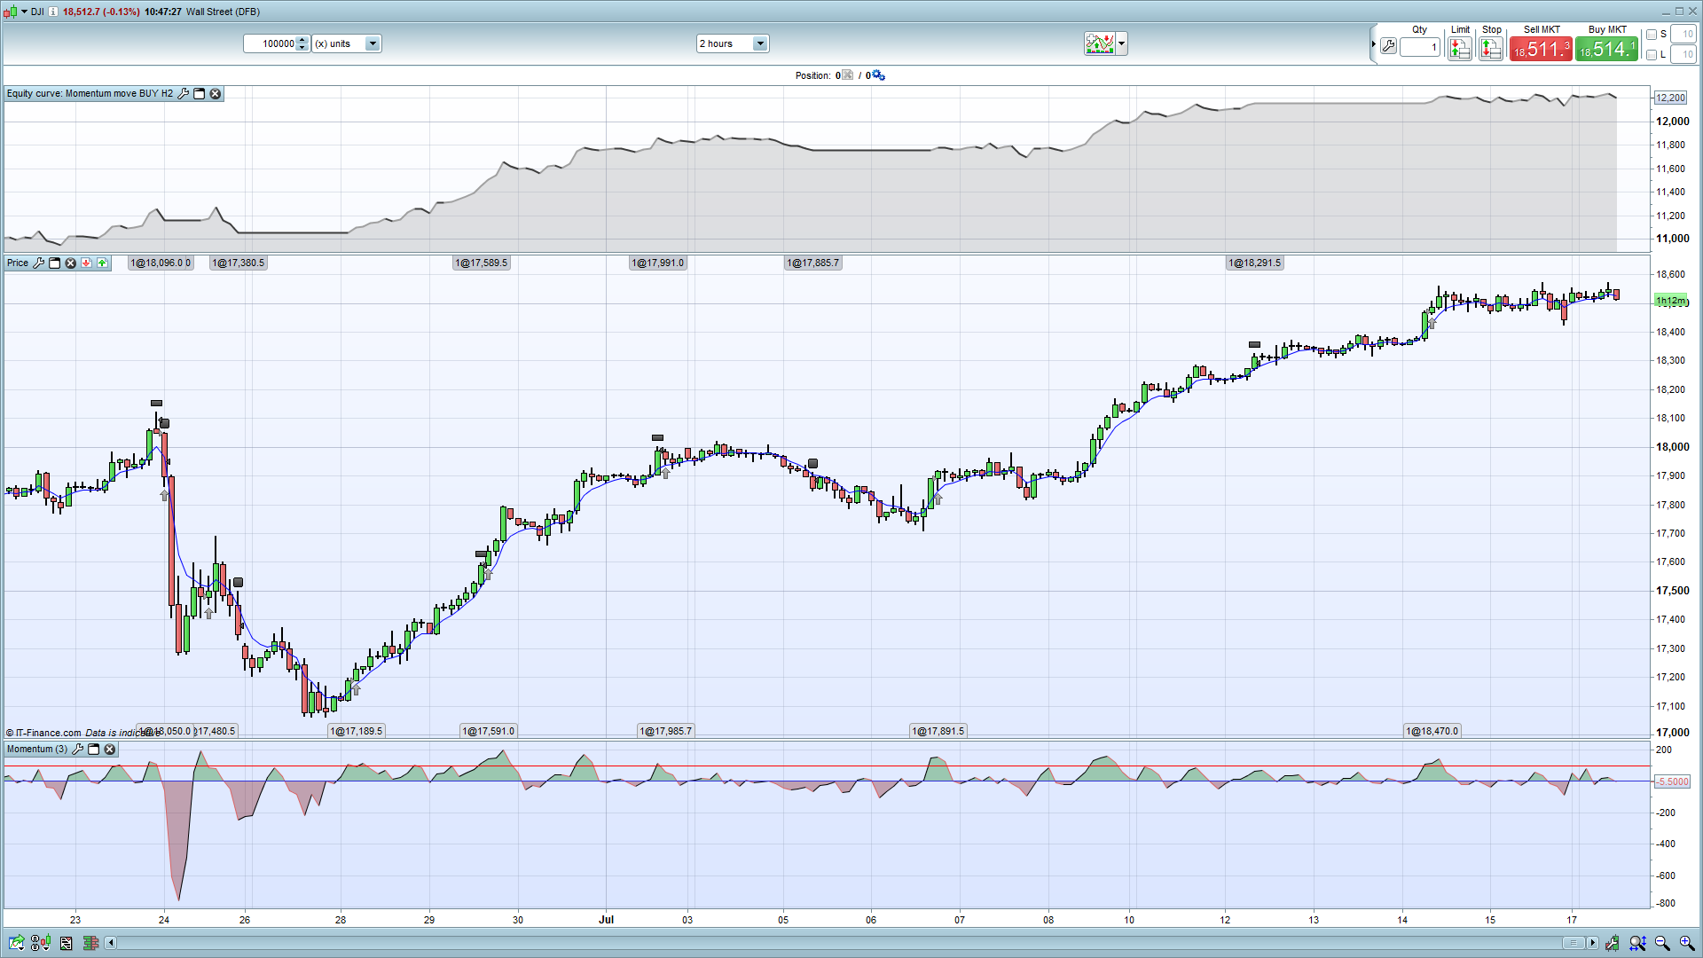Click the 1@17,380.5 trade label

tap(239, 263)
